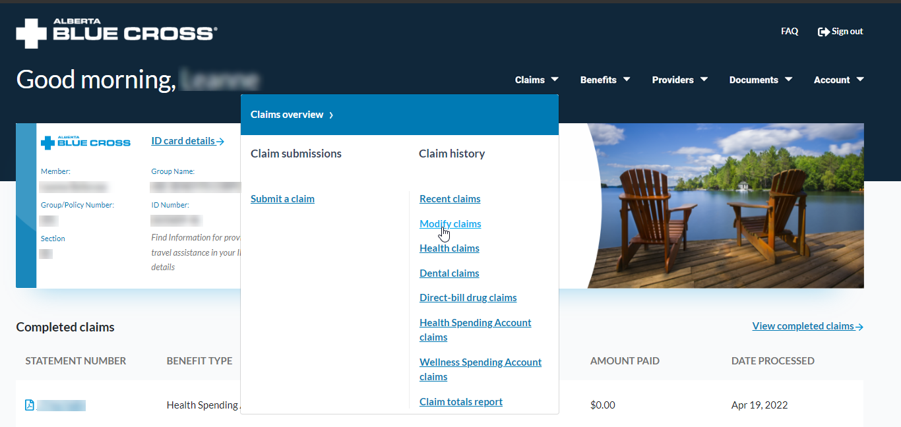
Task: Click the lakeside chairs banner image
Action: coord(726,206)
